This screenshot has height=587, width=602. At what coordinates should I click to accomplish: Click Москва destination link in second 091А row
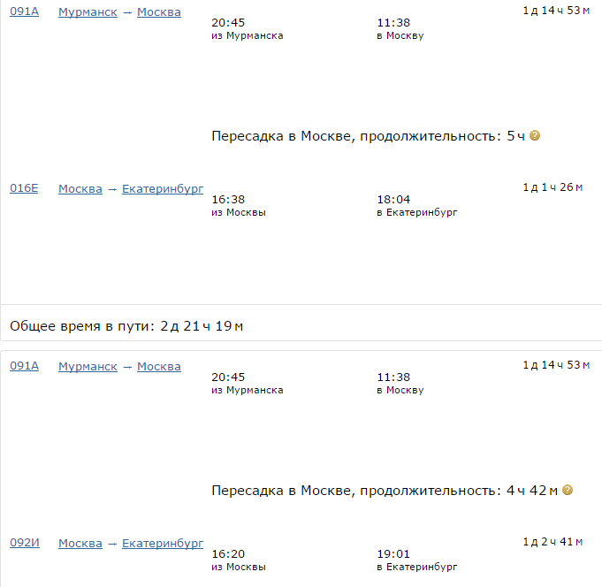click(x=159, y=366)
